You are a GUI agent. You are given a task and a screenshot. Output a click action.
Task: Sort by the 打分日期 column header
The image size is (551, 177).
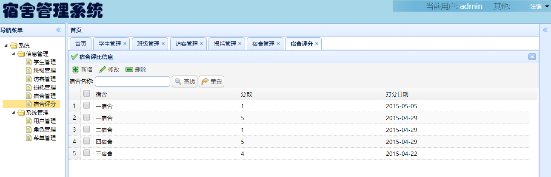[457, 94]
